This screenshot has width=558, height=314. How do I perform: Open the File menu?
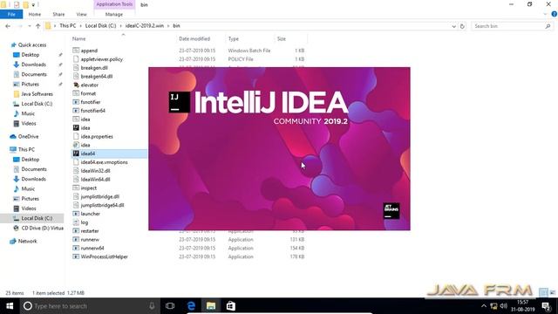click(x=11, y=14)
